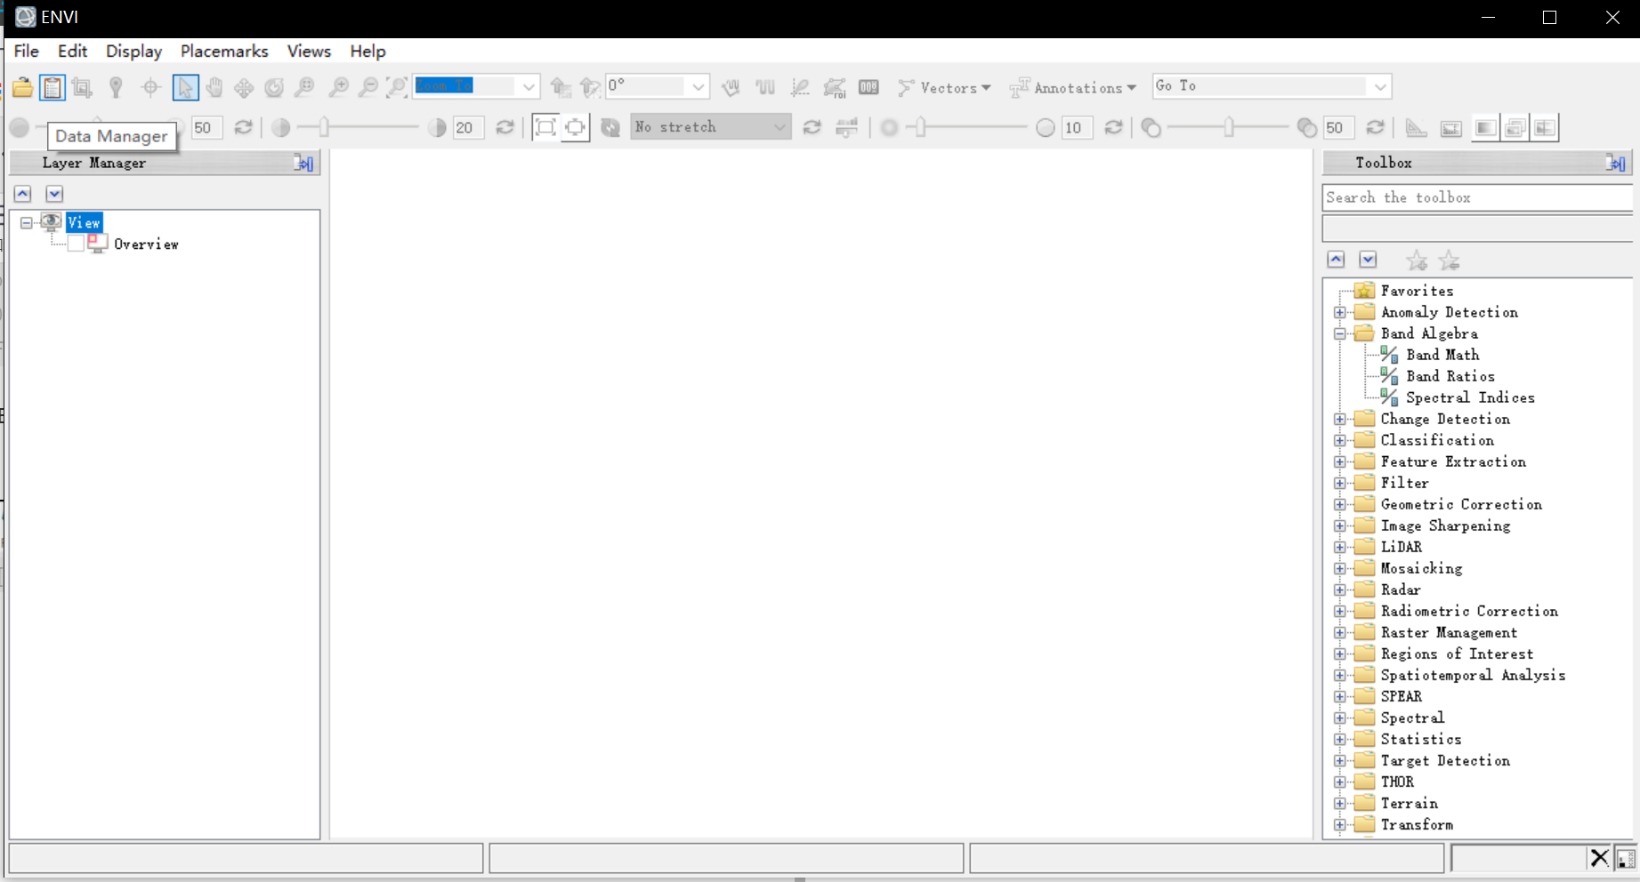Image resolution: width=1640 pixels, height=882 pixels.
Task: Open the ROI tool icon
Action: point(834,87)
